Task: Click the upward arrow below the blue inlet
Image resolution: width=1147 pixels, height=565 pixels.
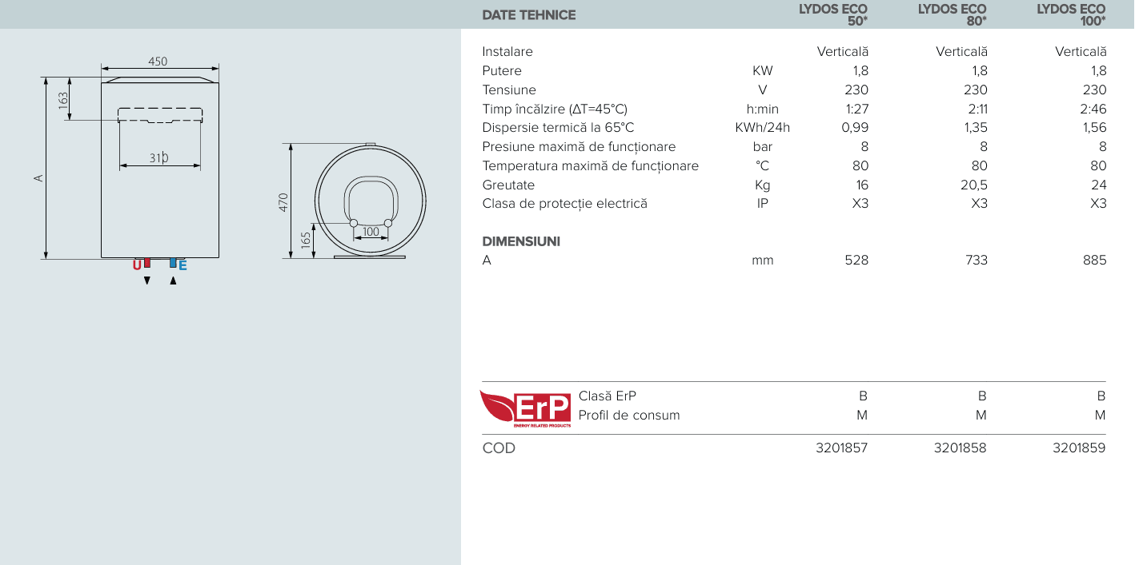Action: (172, 281)
